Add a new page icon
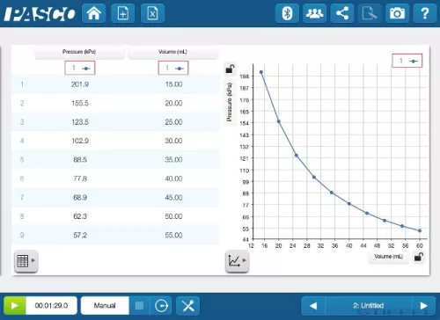Image resolution: width=440 pixels, height=320 pixels. point(123,13)
